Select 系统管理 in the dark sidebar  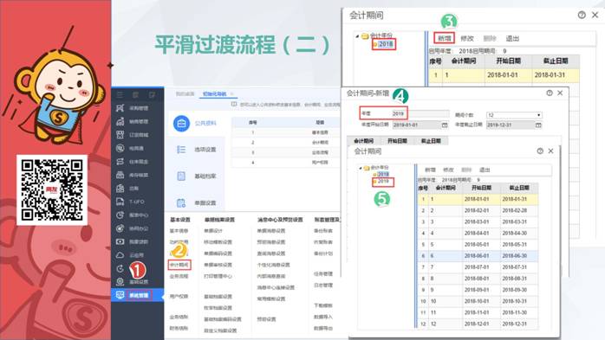[138, 295]
